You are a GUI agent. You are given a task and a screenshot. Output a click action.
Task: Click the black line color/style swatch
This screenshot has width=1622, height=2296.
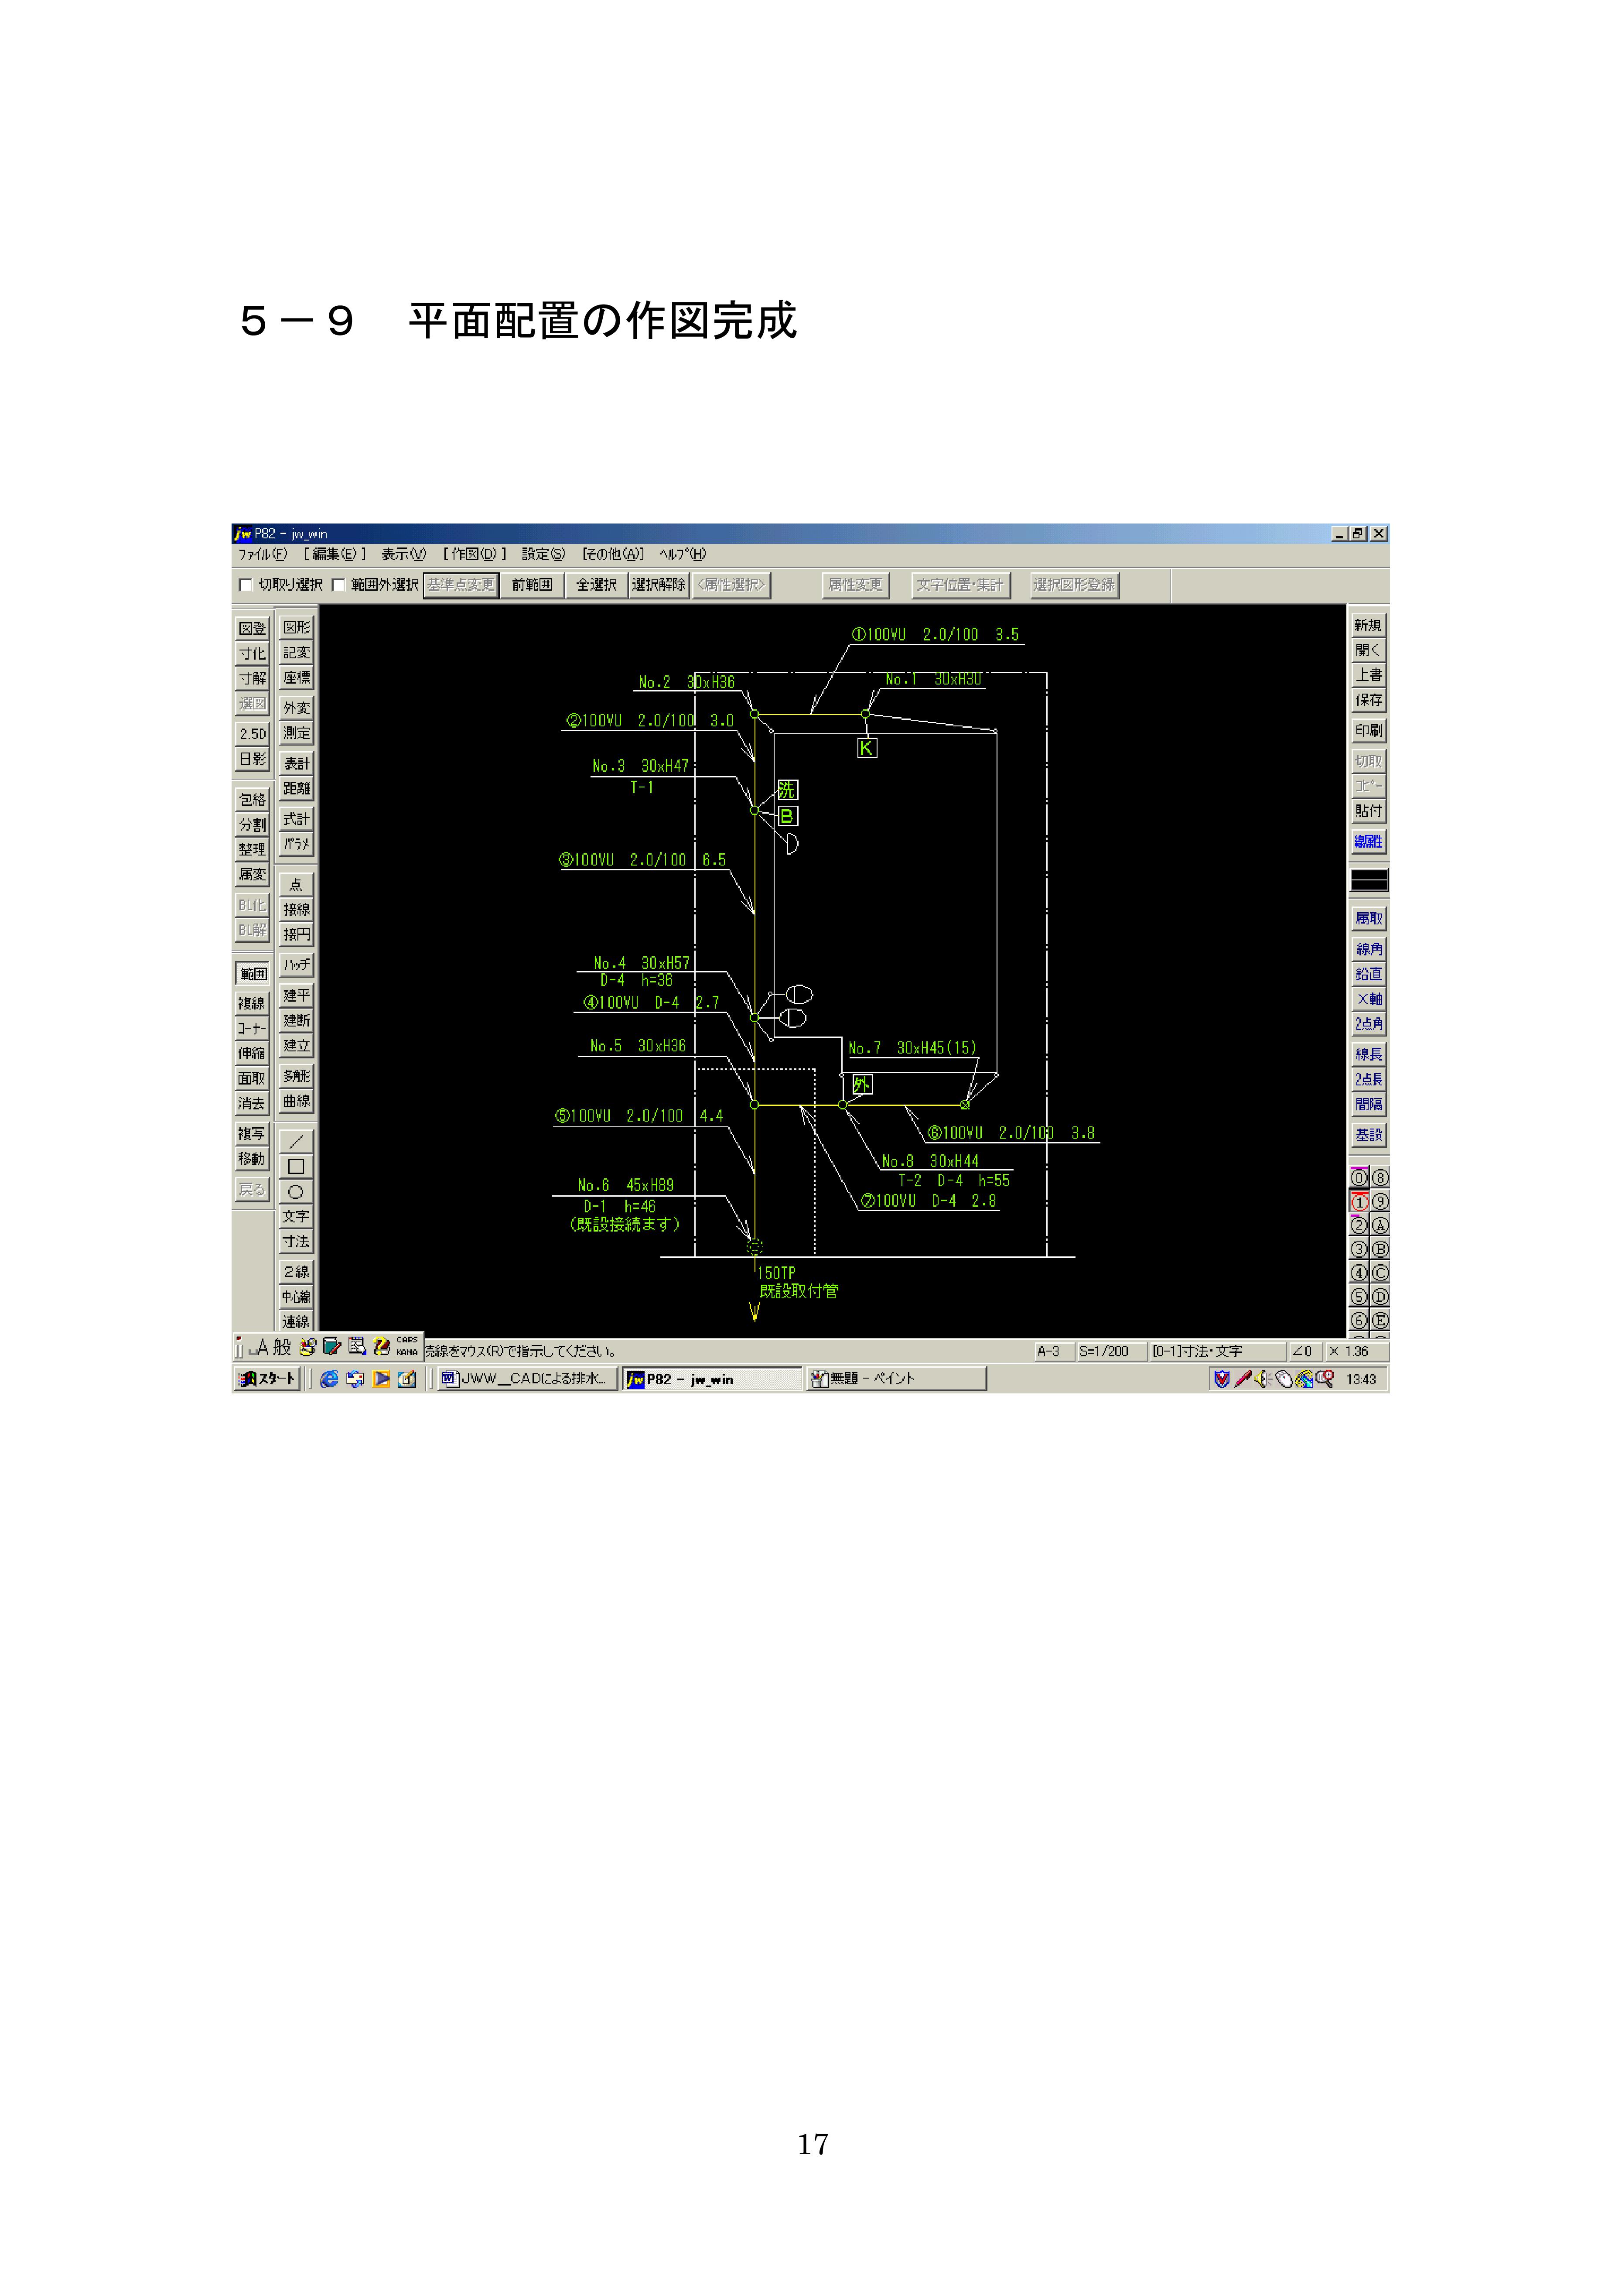[x=1369, y=880]
